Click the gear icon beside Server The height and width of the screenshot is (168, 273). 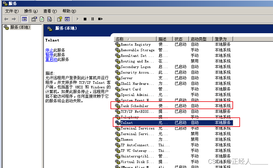pyautogui.click(x=117, y=78)
